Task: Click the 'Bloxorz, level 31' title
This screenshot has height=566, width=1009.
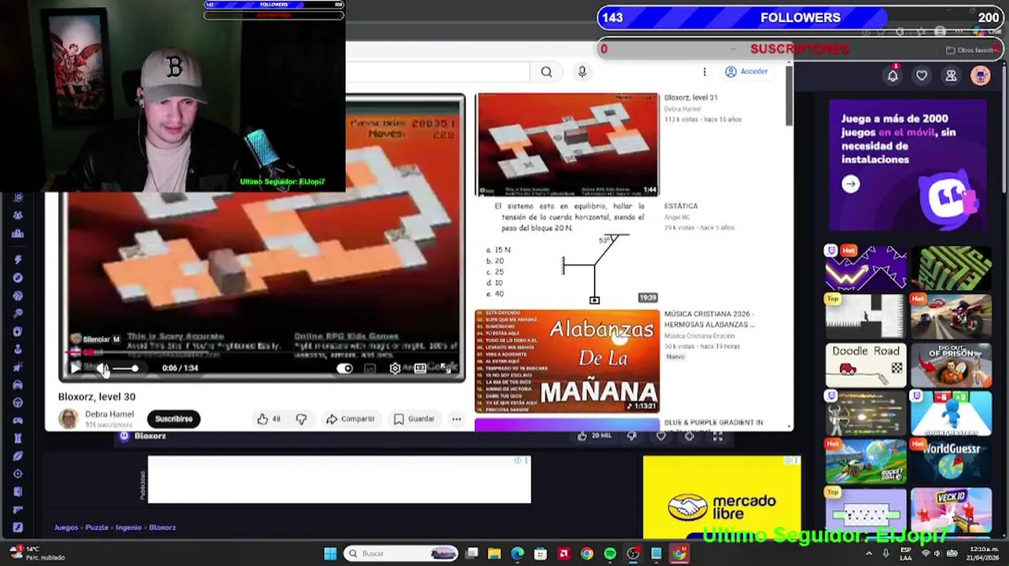Action: click(x=691, y=97)
